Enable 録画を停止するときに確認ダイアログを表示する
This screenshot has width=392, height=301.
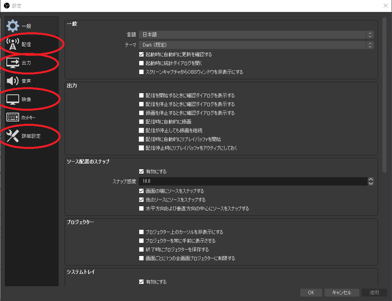141,113
